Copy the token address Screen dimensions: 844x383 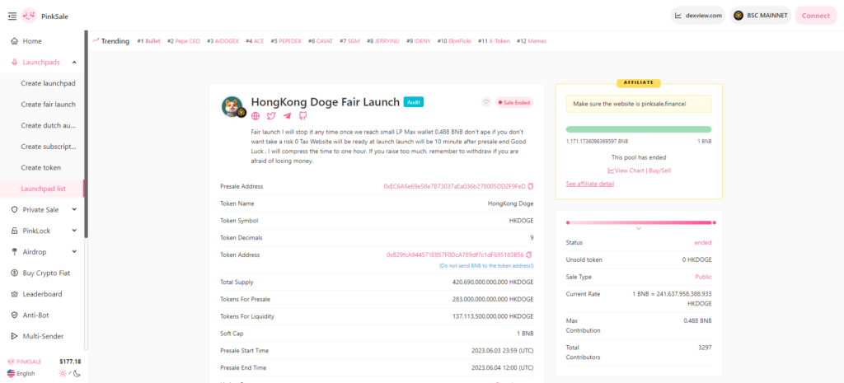(529, 255)
